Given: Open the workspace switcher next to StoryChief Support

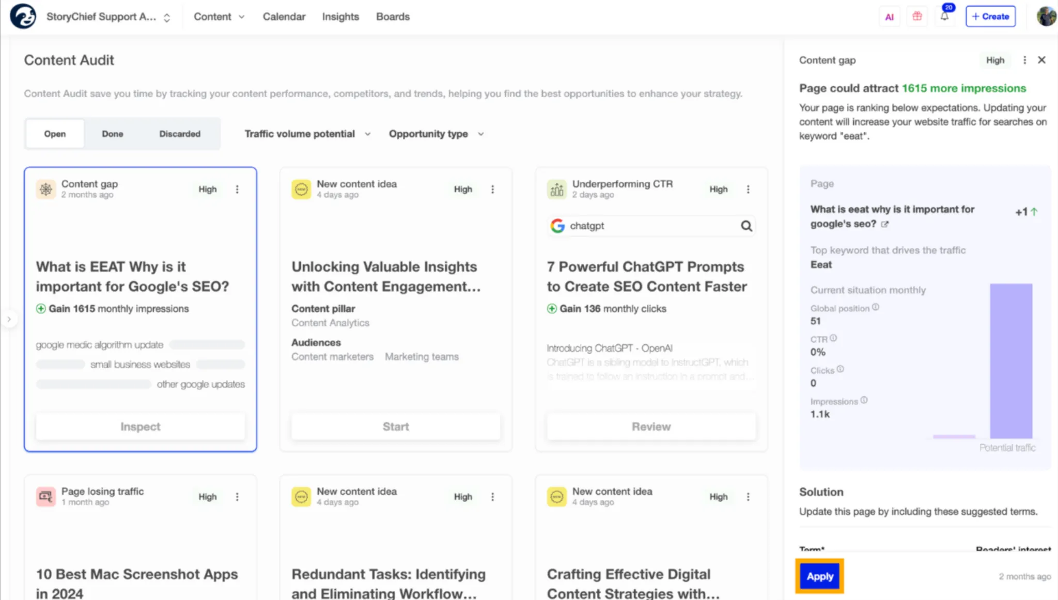Looking at the screenshot, I should pos(166,17).
